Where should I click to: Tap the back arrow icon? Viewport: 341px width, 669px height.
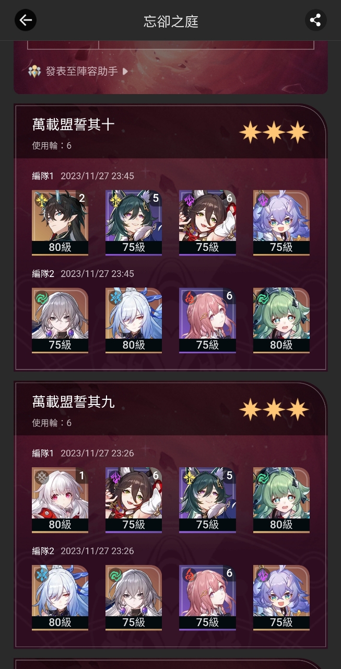pos(25,20)
